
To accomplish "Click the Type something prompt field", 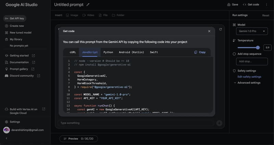I will click(x=136, y=123).
